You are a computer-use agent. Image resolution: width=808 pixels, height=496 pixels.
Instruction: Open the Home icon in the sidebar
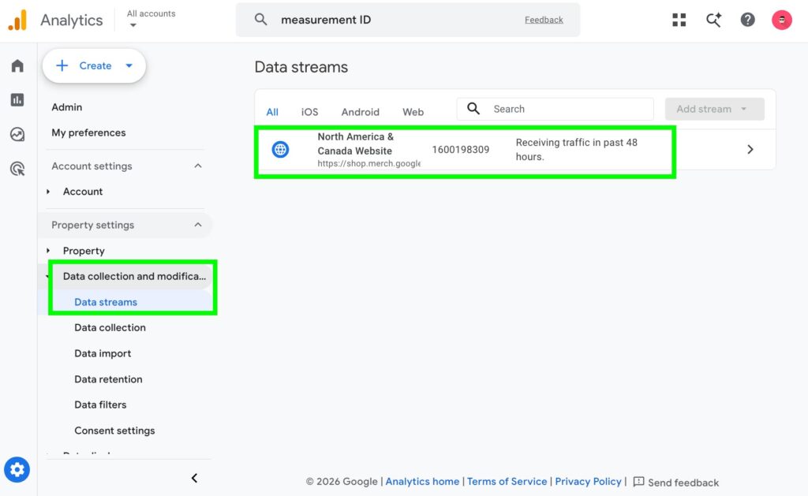(x=17, y=66)
